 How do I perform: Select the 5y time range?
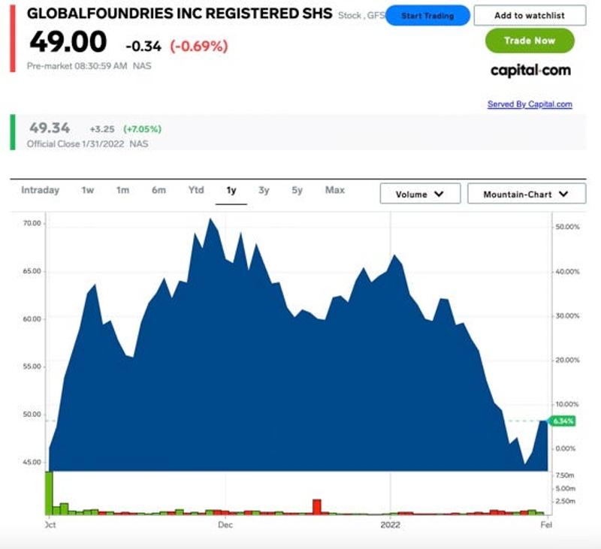click(297, 191)
